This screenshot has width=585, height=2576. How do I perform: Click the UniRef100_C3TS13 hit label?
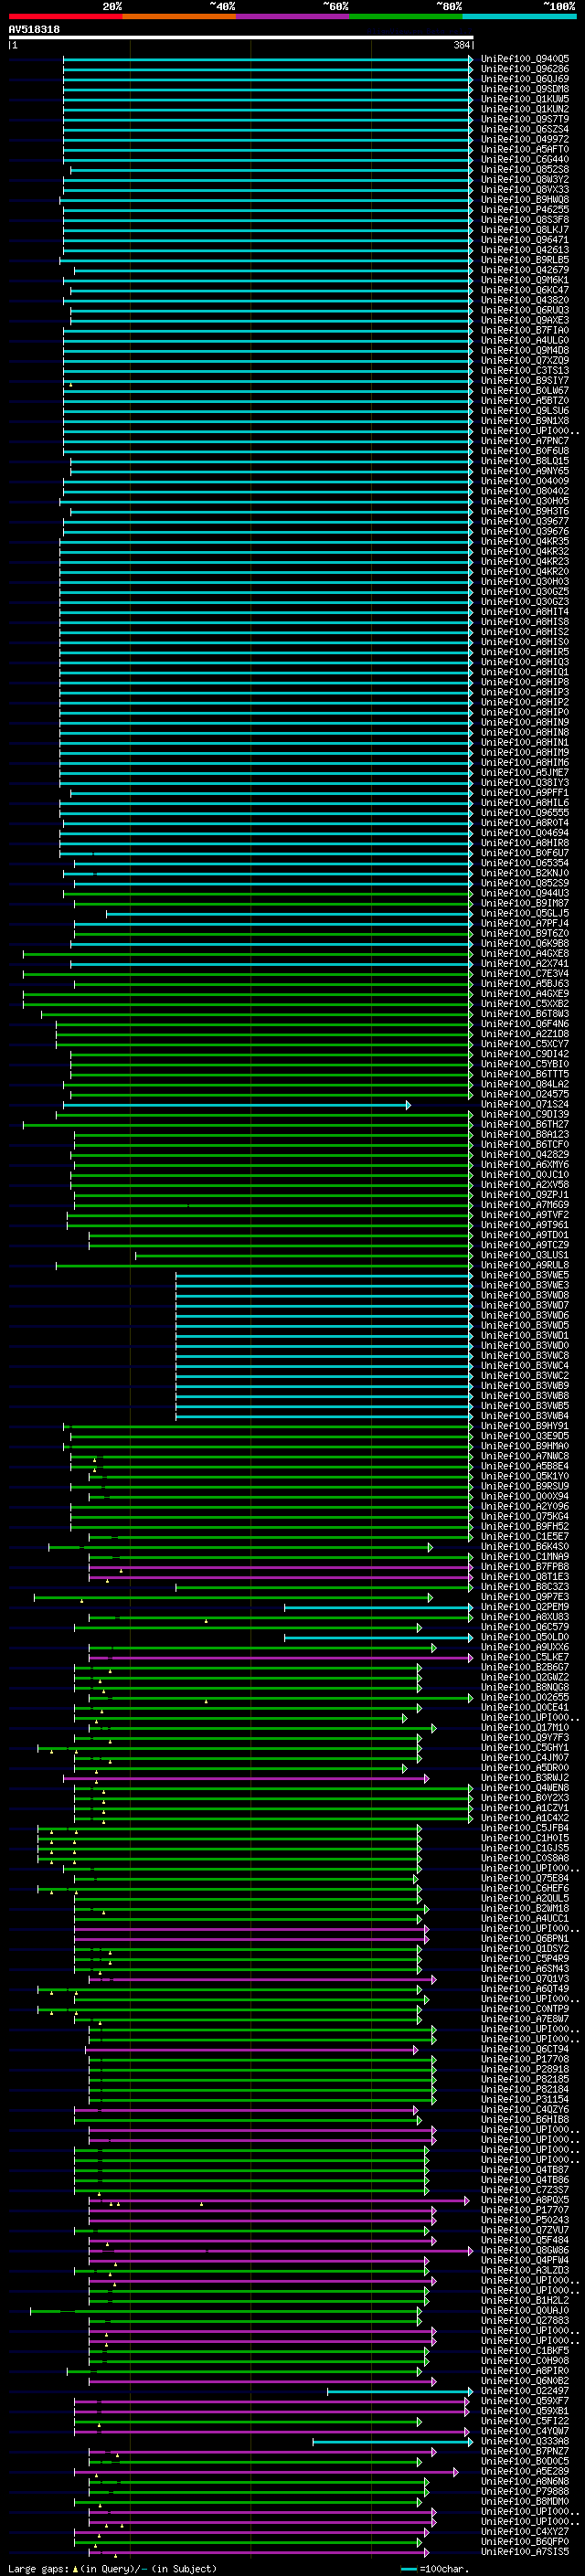pos(525,370)
